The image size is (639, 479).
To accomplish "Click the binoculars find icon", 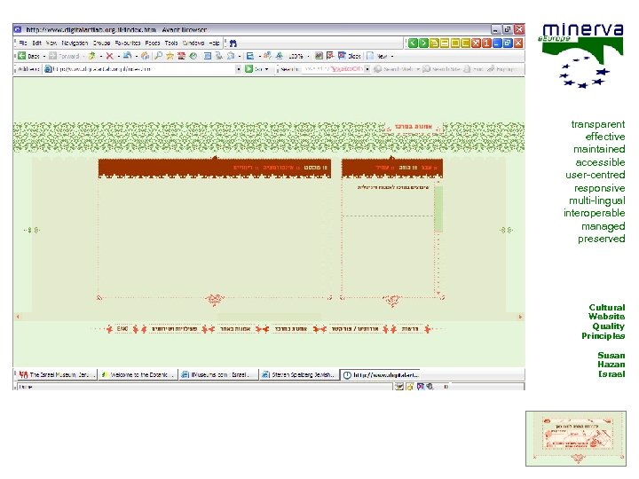I will click(233, 43).
